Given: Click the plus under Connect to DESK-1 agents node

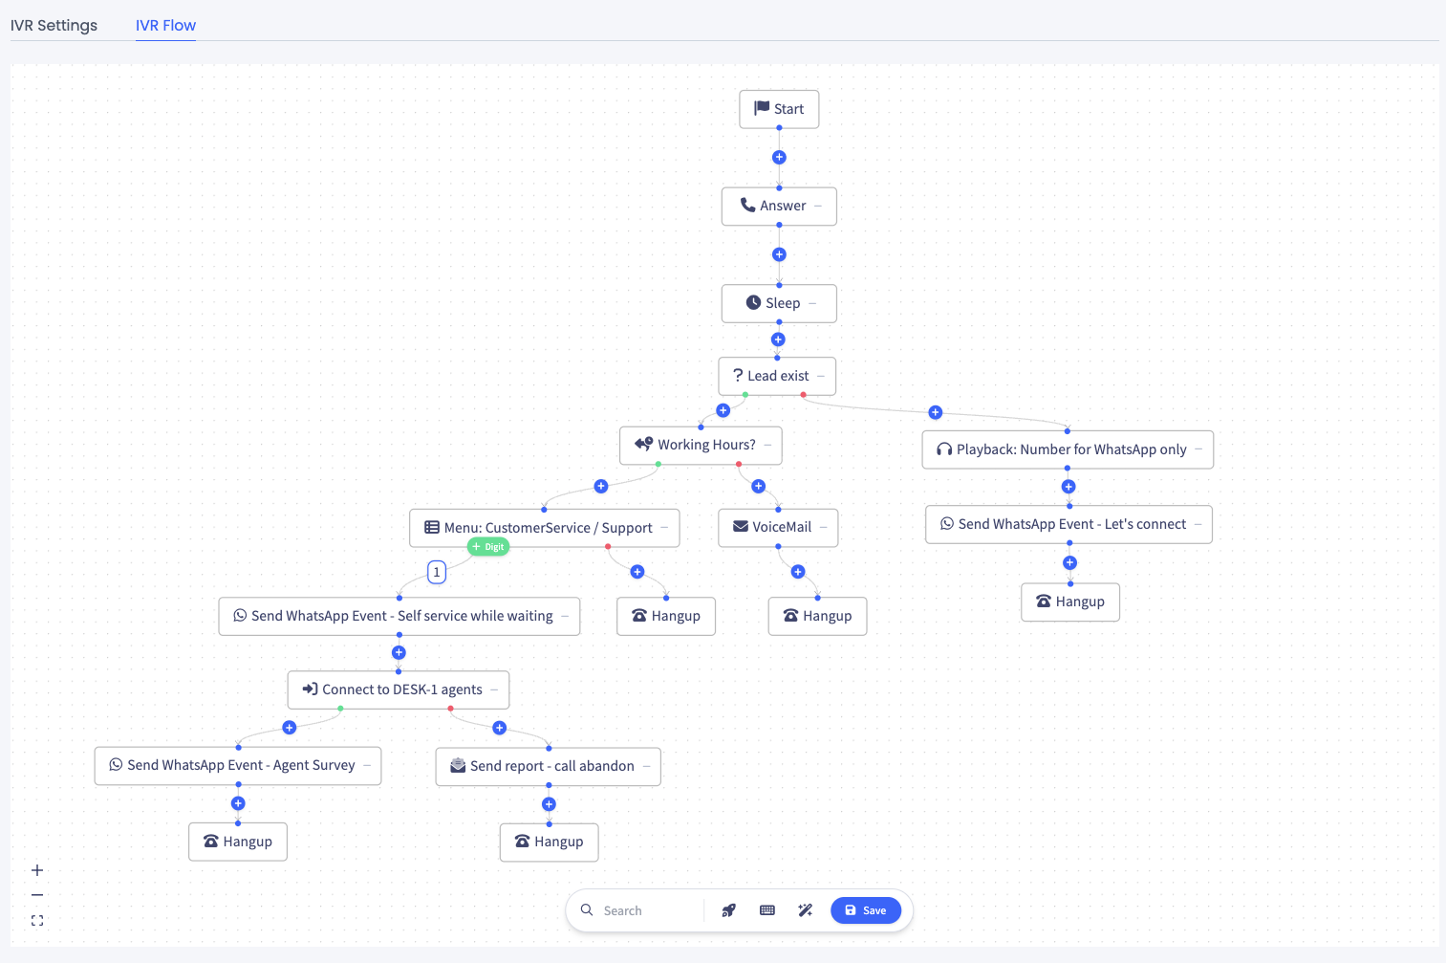Looking at the screenshot, I should pyautogui.click(x=289, y=727).
